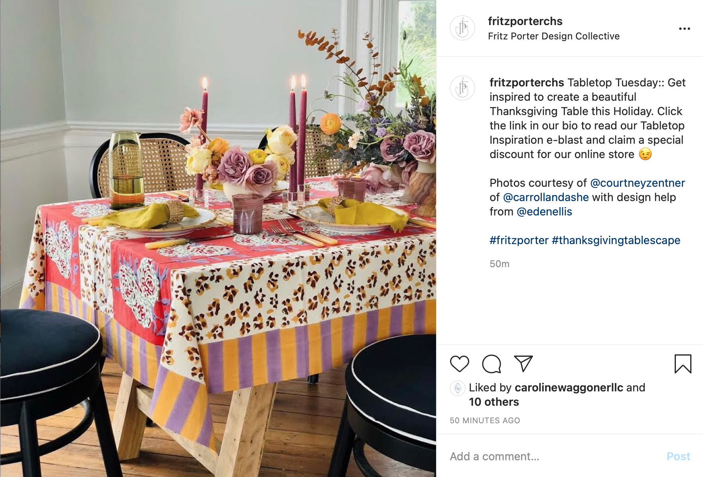
Task: Open comments via speech bubble icon
Action: tap(491, 364)
